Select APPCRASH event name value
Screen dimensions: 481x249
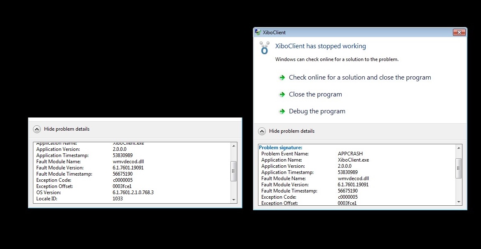(x=350, y=154)
